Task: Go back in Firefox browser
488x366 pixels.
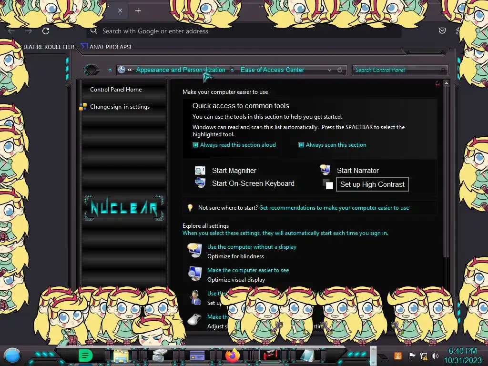Action: [x=11, y=31]
